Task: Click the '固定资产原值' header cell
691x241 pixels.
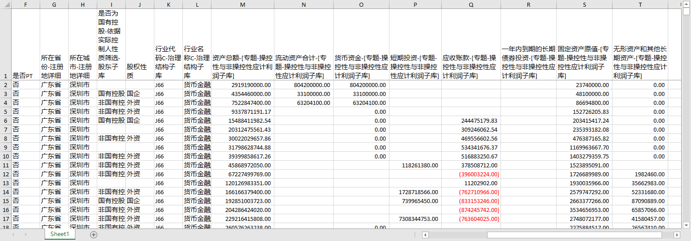Action: point(584,45)
